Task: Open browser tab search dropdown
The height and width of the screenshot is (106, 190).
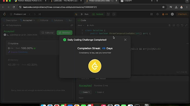Action: (187, 1)
